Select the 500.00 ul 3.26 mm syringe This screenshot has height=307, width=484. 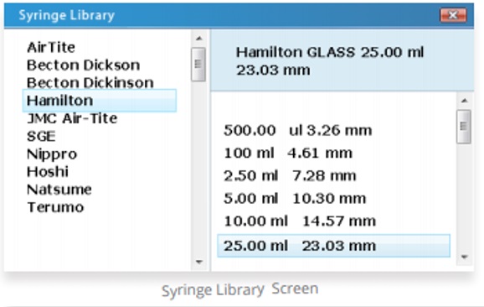[297, 130]
